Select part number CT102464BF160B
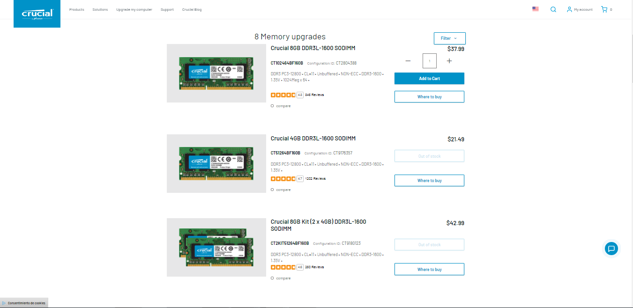The width and height of the screenshot is (633, 308). tap(287, 63)
